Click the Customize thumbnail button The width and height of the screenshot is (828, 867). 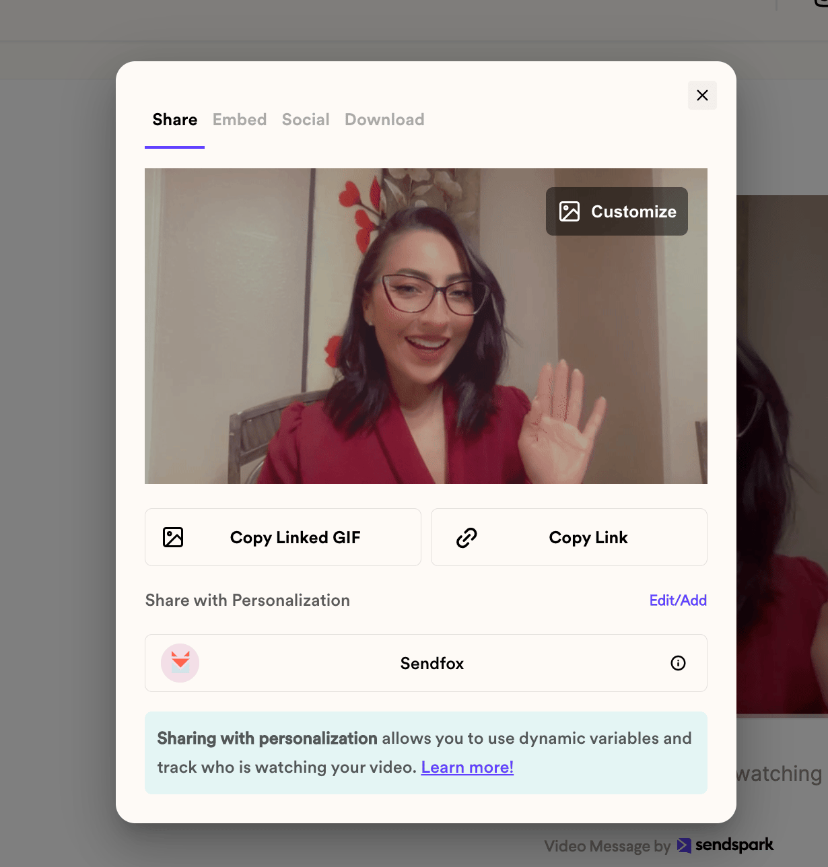tap(617, 211)
